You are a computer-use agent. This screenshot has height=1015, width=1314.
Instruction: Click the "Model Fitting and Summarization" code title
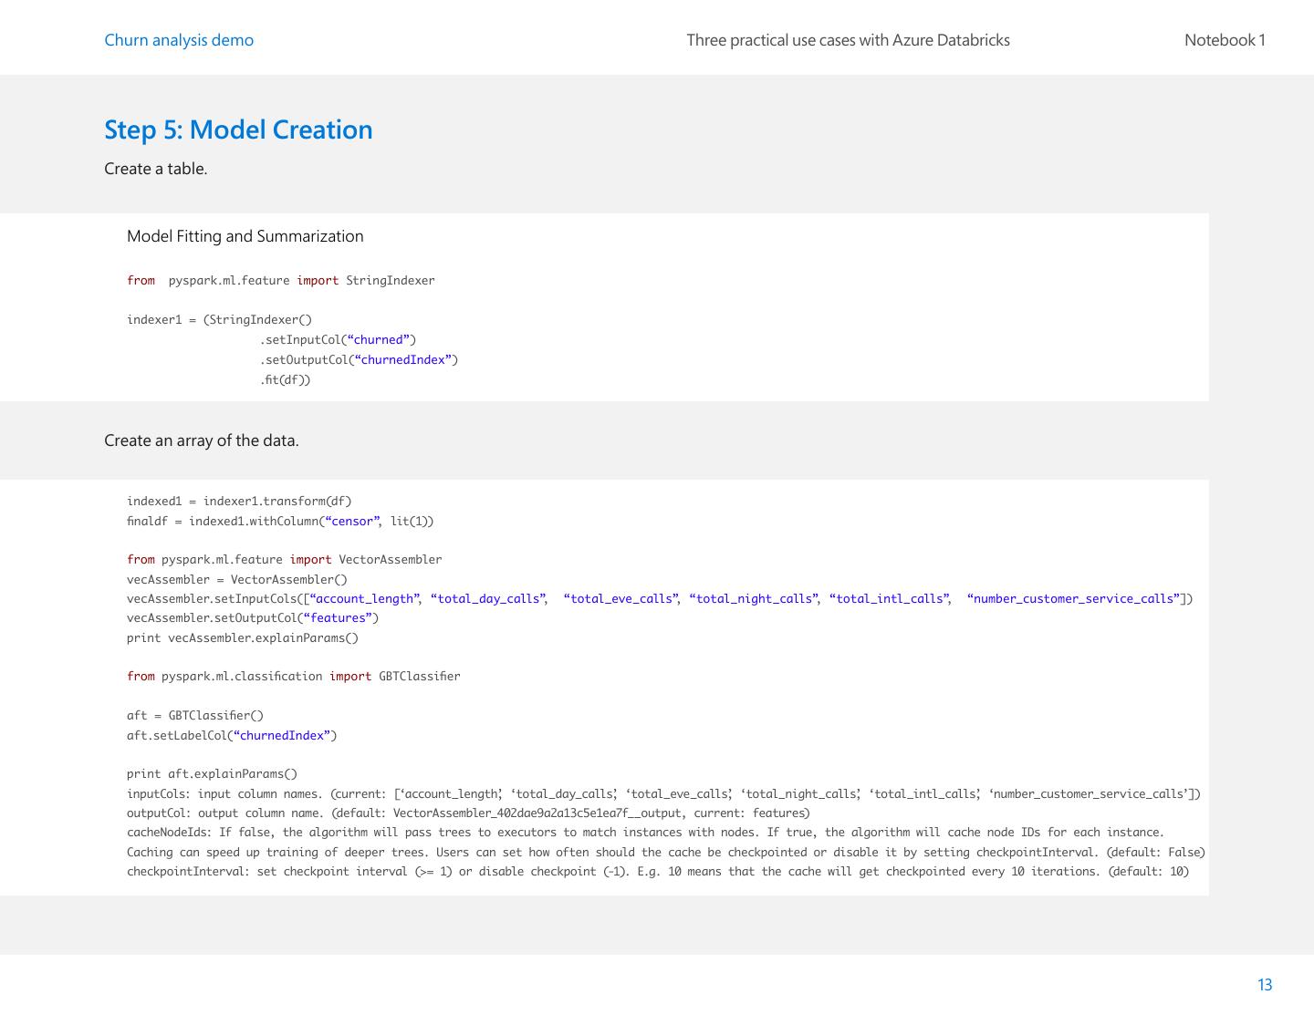(x=245, y=236)
